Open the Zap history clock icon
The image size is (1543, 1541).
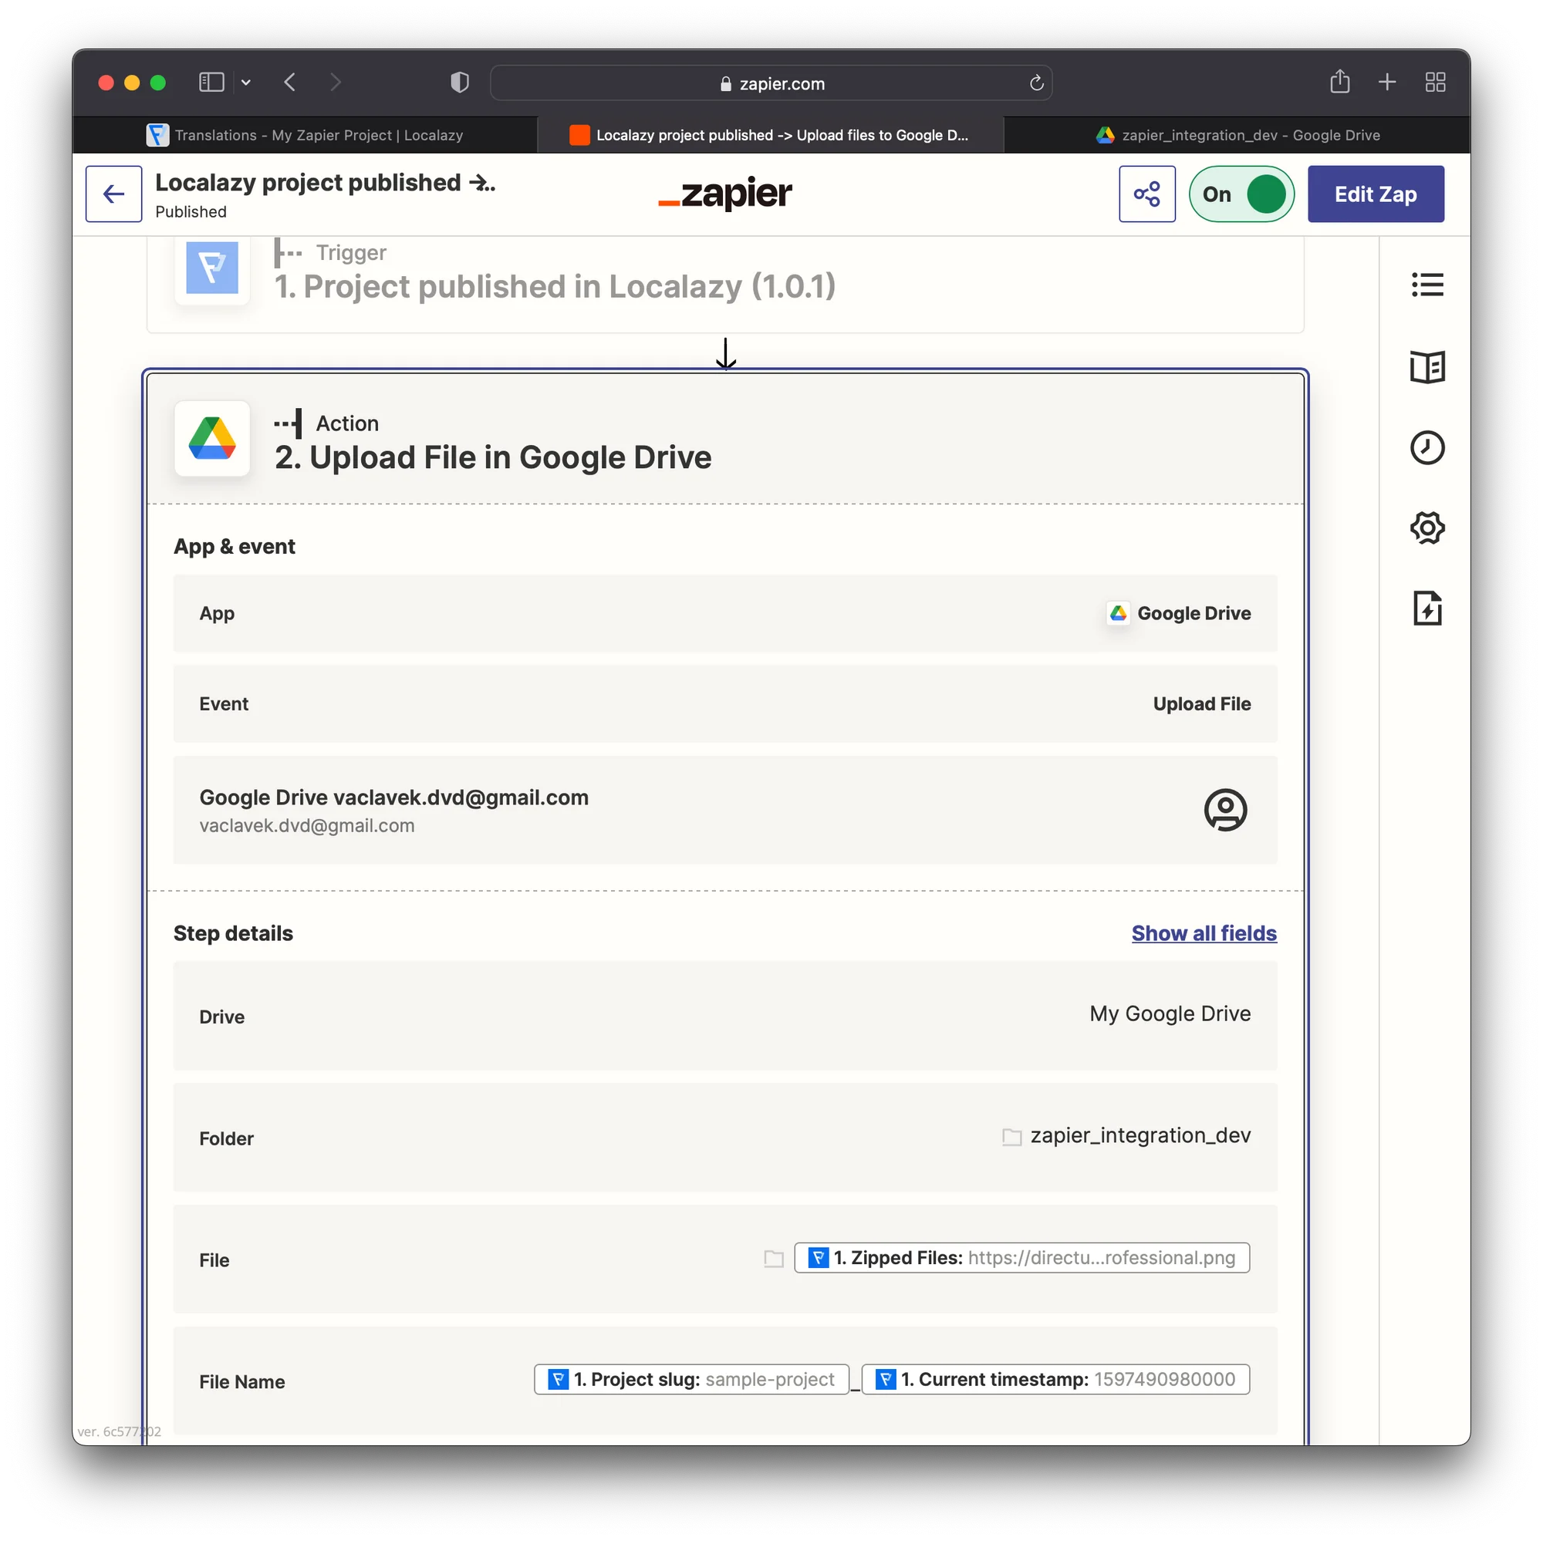1427,448
